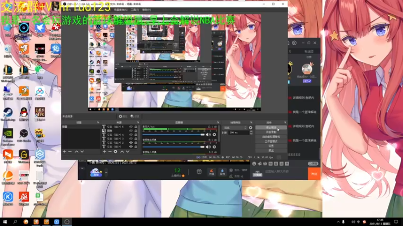
Task: Open the 麦克风/Aux audio settings gear
Action: click(x=214, y=135)
